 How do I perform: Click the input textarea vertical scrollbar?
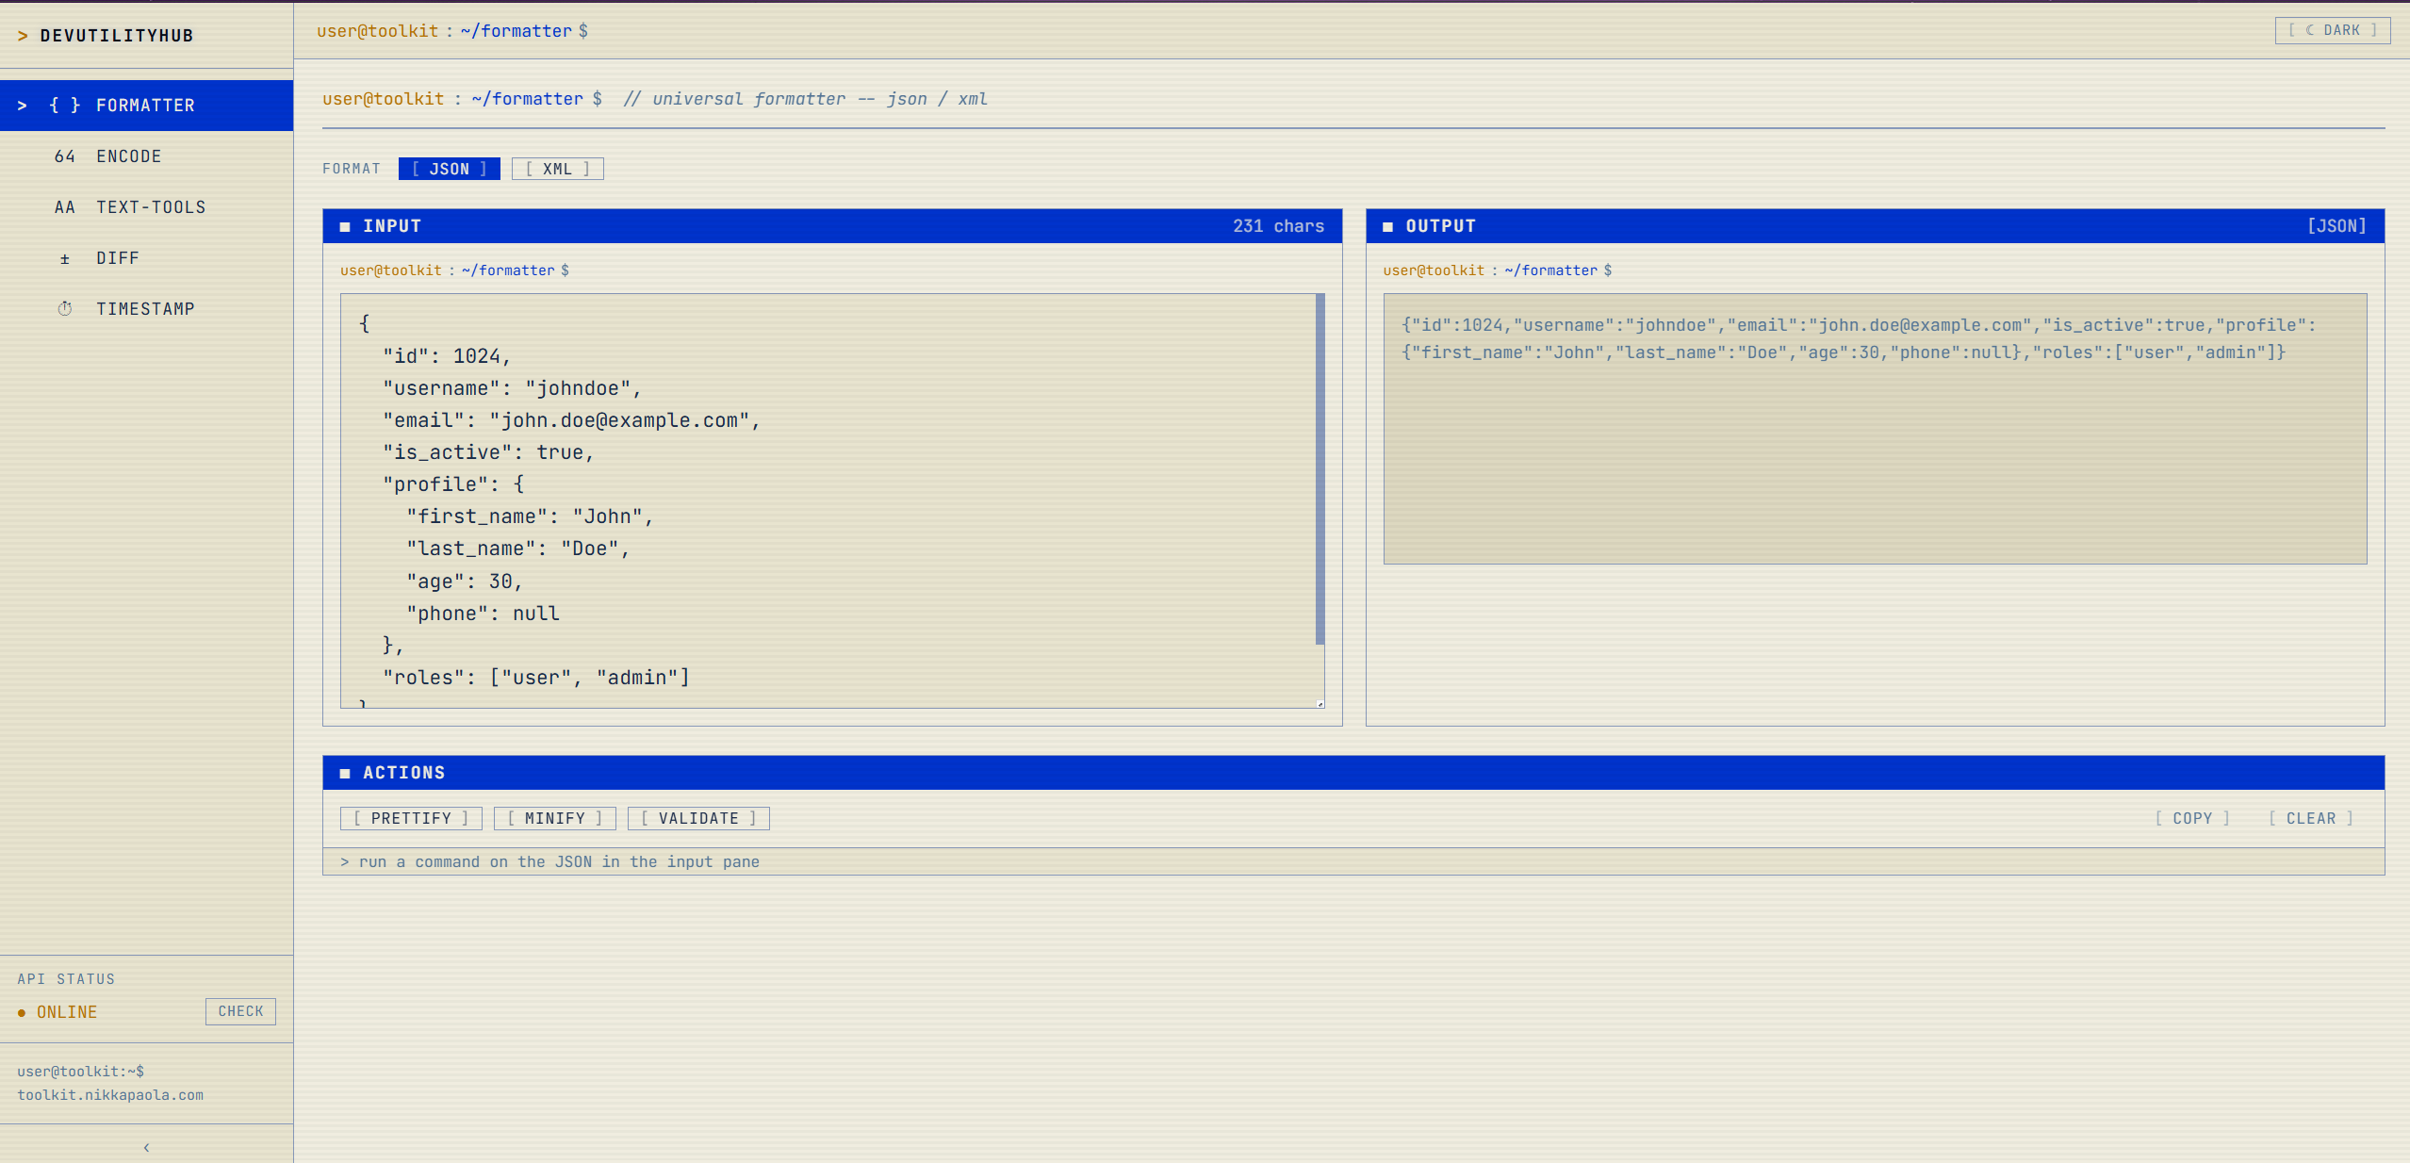1320,469
